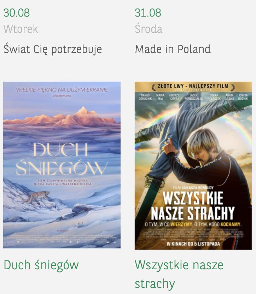
Task: Click the Dawid Ogrodnik cast name on poster
Action: tap(145, 97)
